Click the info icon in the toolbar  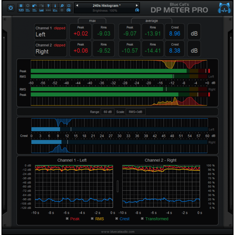point(55,5)
